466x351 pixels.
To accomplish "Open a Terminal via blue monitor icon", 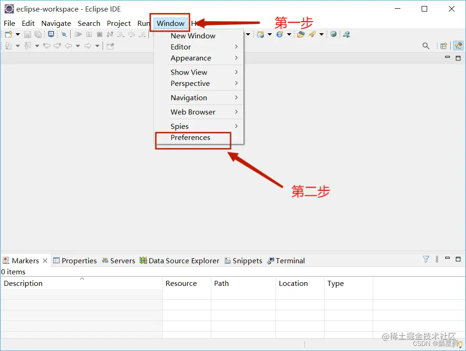I will [x=51, y=35].
